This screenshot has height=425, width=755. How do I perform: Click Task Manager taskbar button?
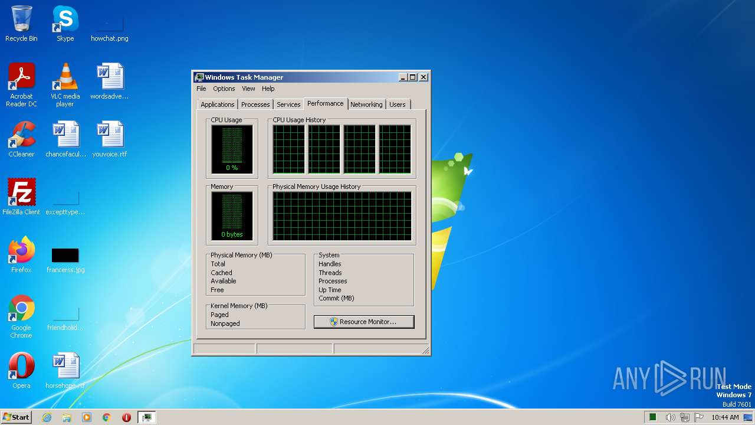click(x=146, y=417)
